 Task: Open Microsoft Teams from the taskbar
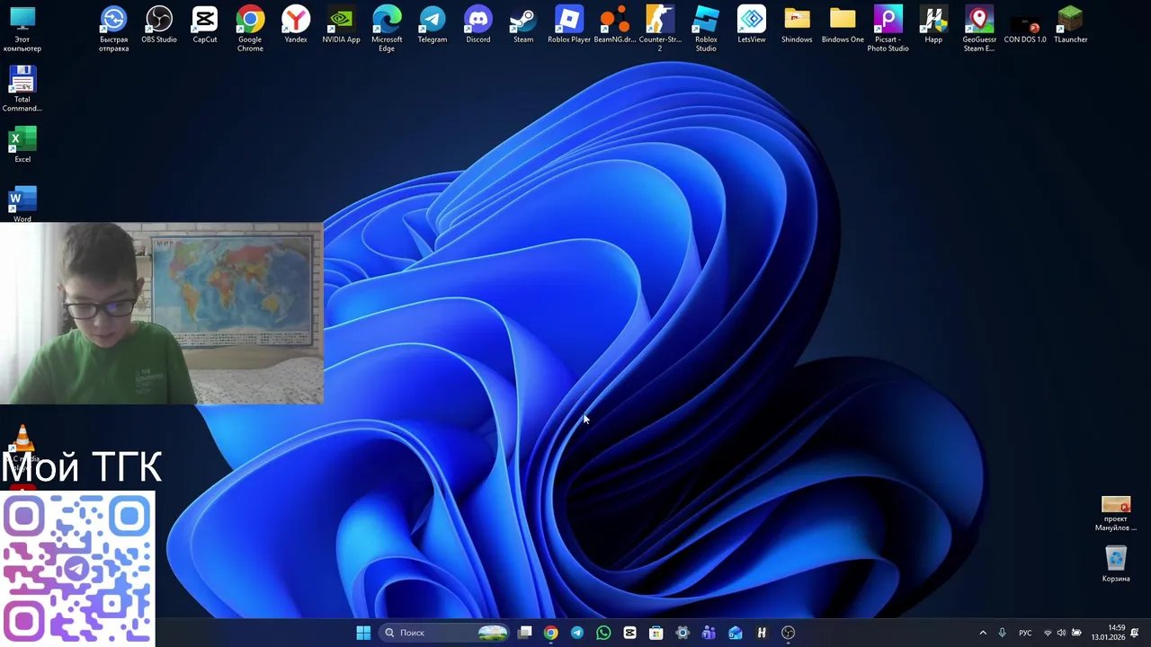709,633
